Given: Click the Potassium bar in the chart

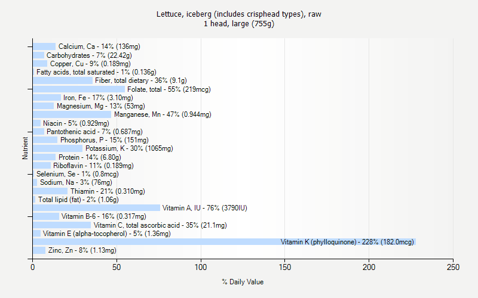Looking at the screenshot, I should pyautogui.click(x=58, y=148).
